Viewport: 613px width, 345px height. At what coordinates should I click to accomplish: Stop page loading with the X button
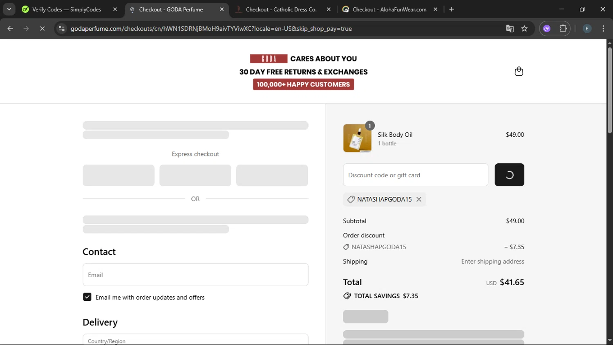click(42, 29)
